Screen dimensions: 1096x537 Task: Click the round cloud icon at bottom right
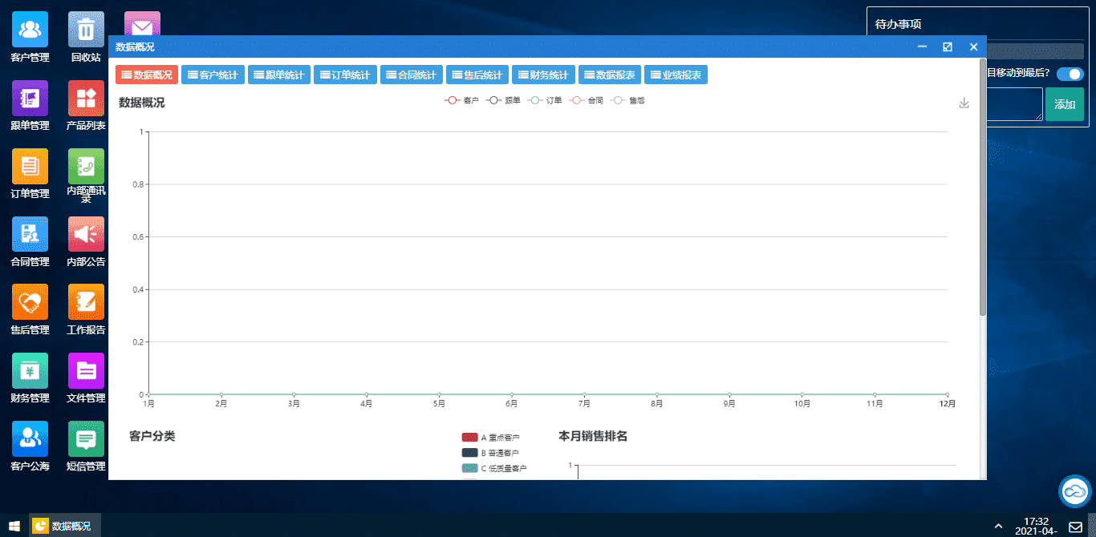click(1075, 491)
